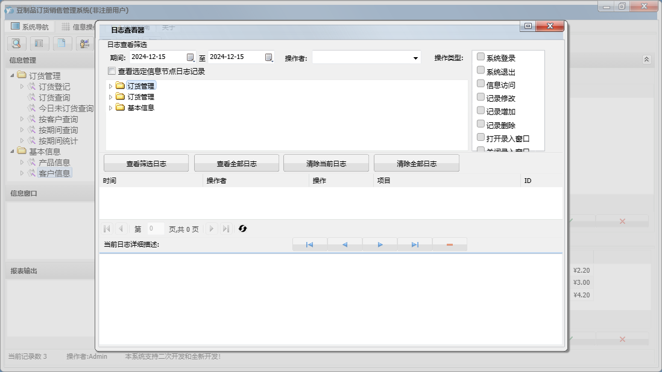Image resolution: width=662 pixels, height=372 pixels.
Task: Click the log detail description text area
Action: coord(330,300)
